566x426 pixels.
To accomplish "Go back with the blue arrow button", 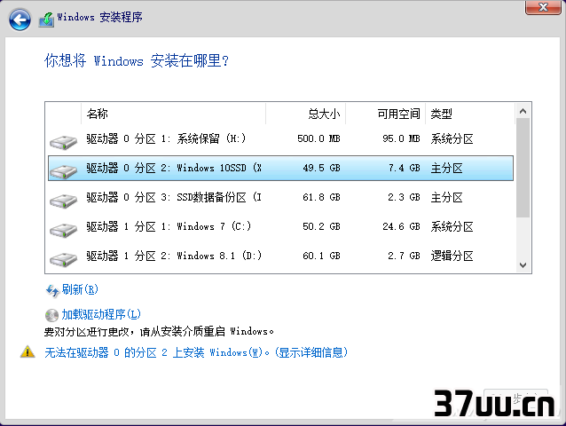I will point(20,20).
